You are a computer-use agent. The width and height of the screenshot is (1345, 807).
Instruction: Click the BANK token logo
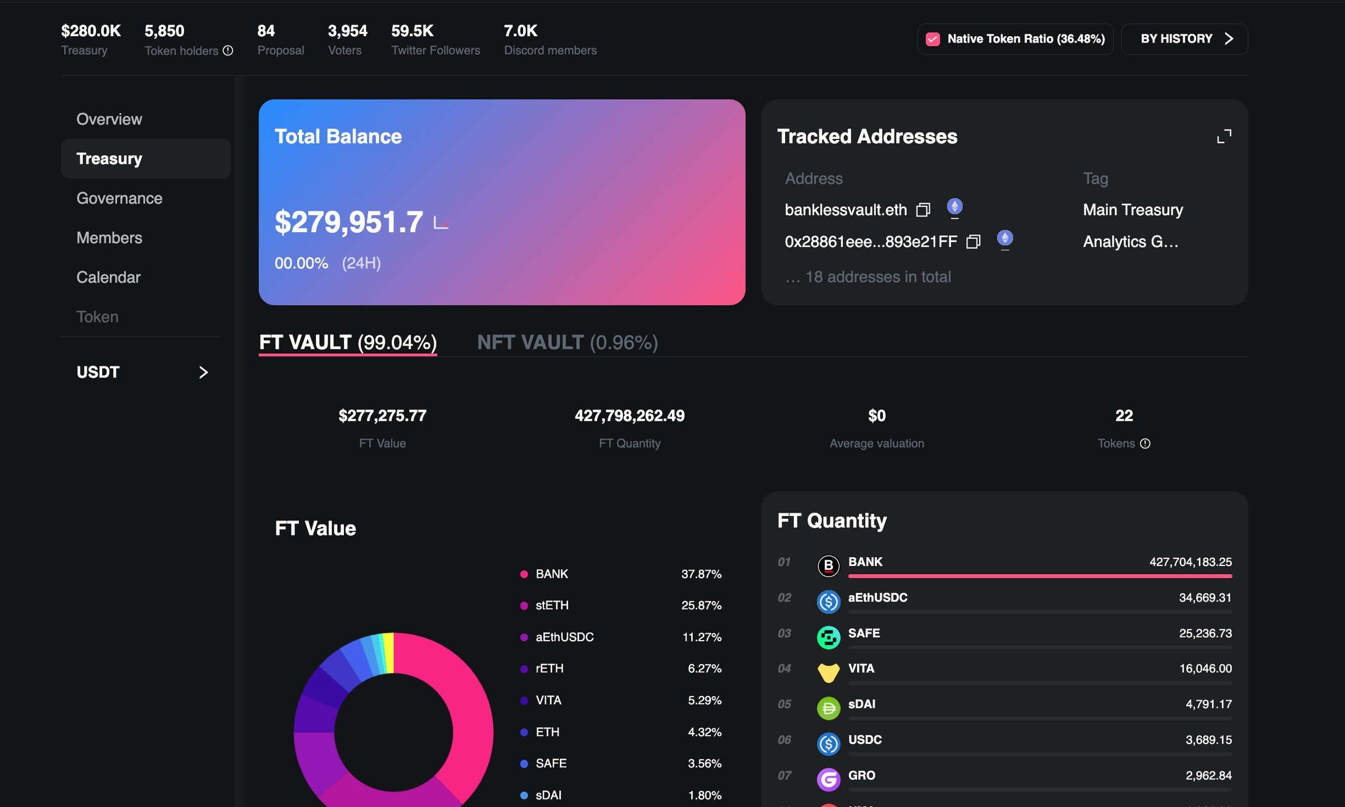tap(828, 565)
